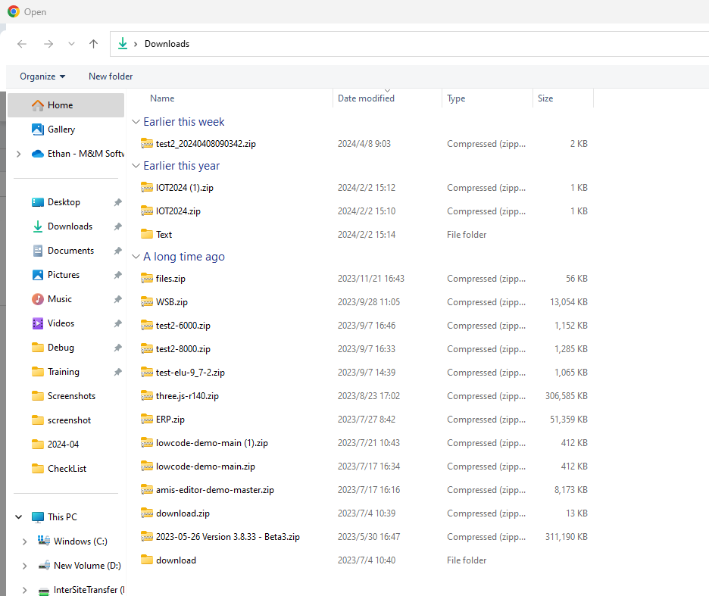Viewport: 709px width, 596px height.
Task: Open Gallery in the sidebar
Action: coord(61,129)
